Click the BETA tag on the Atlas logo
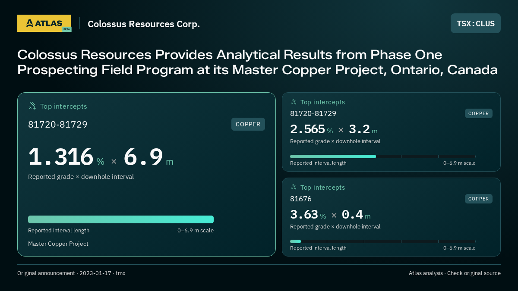 point(66,29)
